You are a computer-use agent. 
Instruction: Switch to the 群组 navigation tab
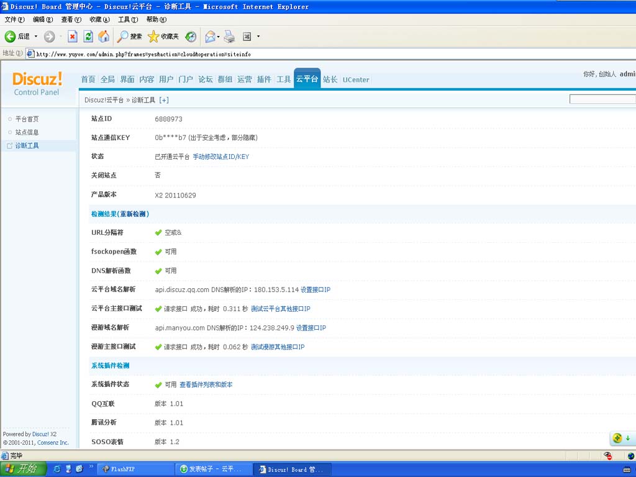[225, 79]
